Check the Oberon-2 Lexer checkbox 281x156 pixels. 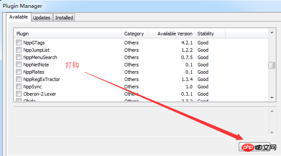click(x=19, y=94)
